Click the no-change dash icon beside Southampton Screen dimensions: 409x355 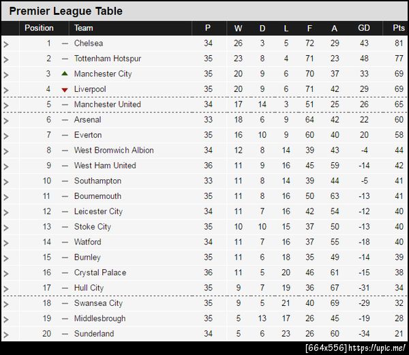click(65, 181)
